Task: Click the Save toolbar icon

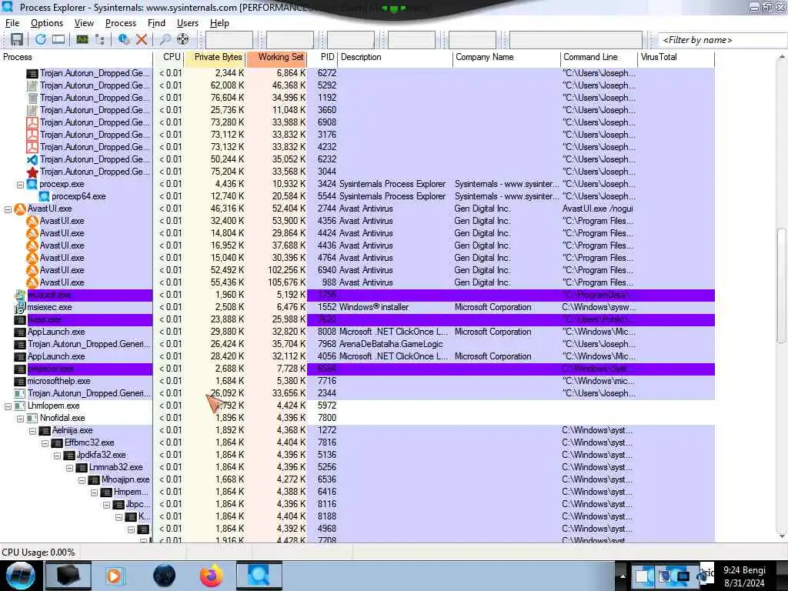Action: click(17, 39)
